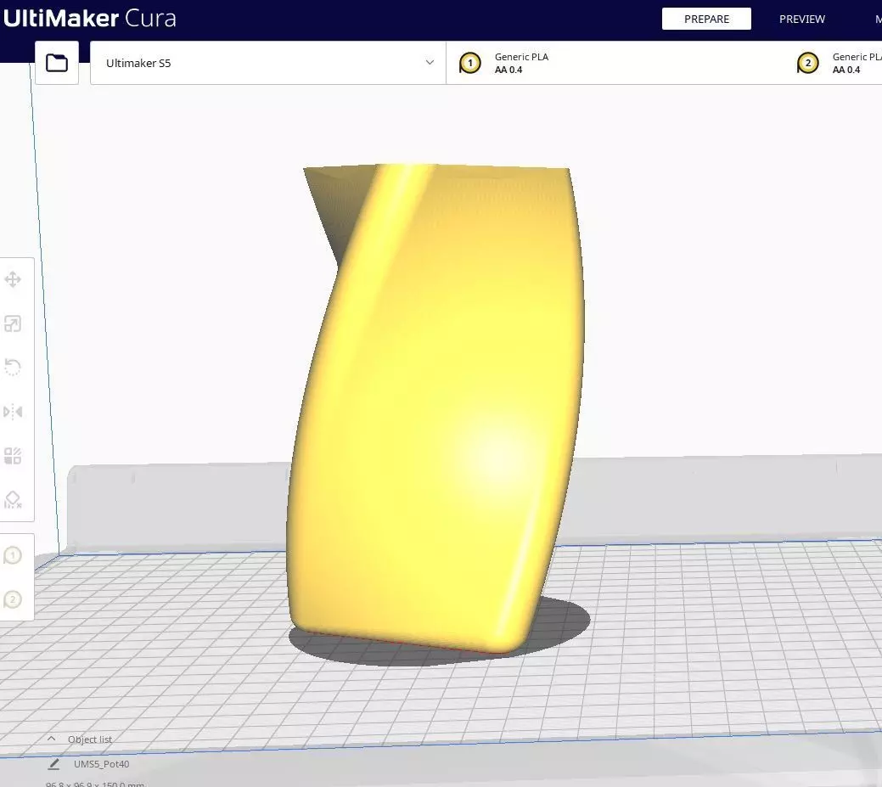Click extruder 1 Generic PLA icon

(470, 63)
